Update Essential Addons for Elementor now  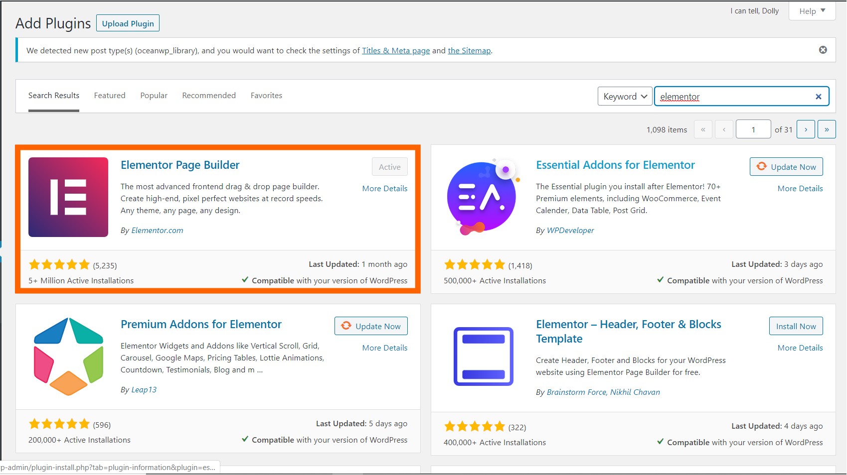tap(786, 167)
